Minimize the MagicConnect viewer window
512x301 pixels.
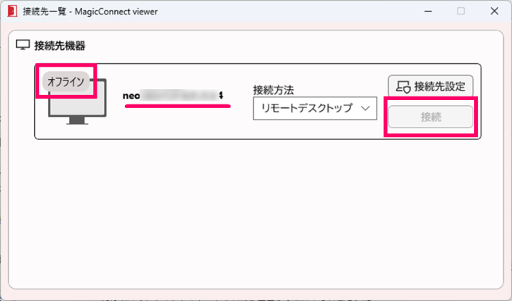point(428,11)
